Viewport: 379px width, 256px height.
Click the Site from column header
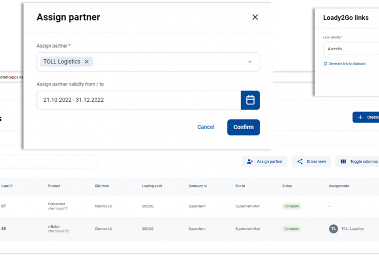pos(102,186)
